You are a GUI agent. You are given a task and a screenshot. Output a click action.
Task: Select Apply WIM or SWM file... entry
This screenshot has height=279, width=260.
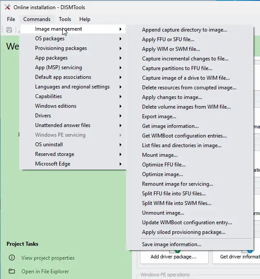(171, 49)
